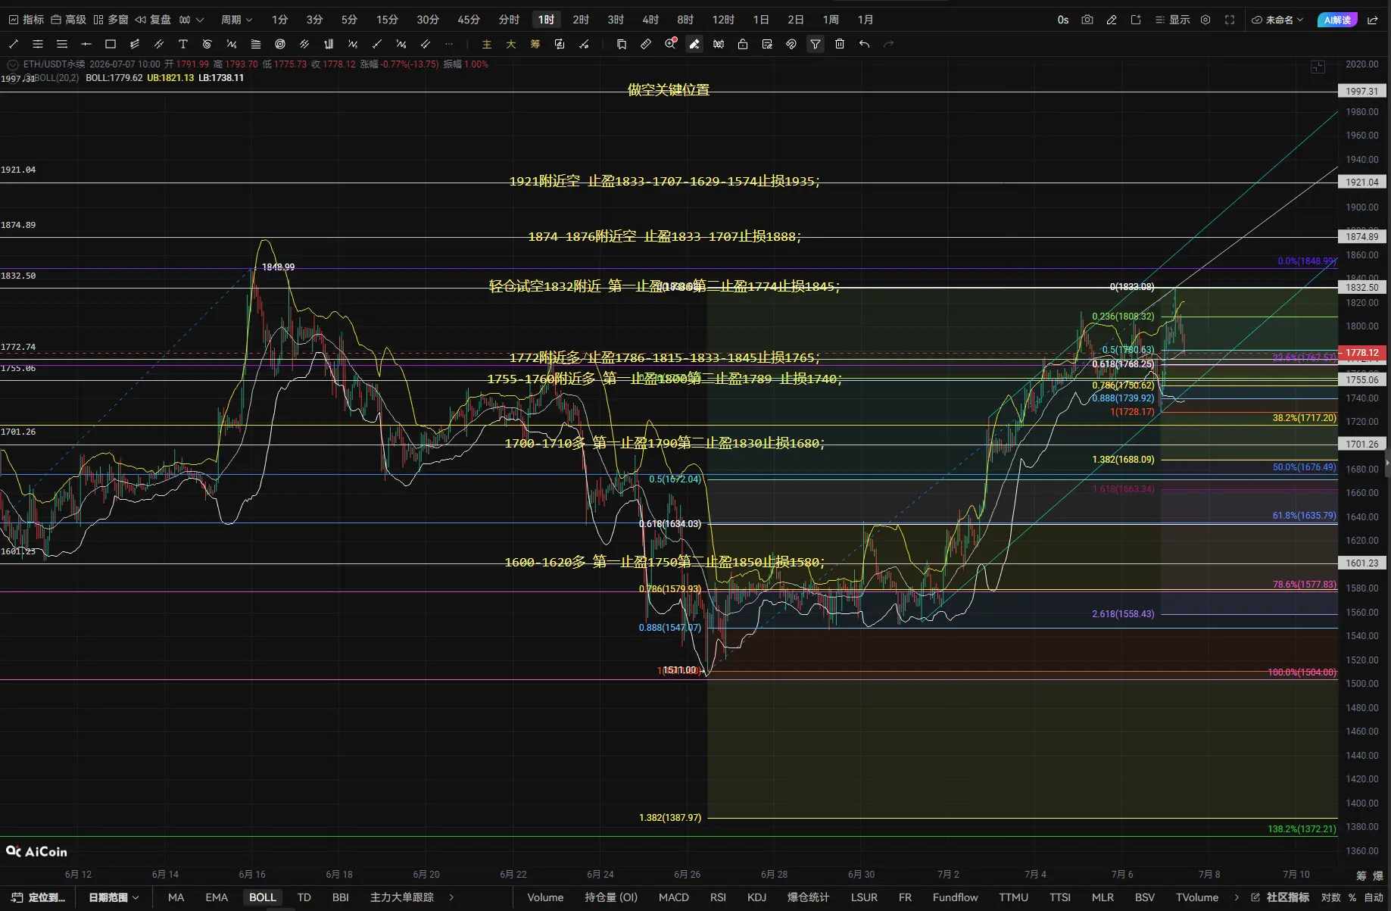This screenshot has height=911, width=1391.
Task: Toggle the percent (%) price scale
Action: coord(1352,897)
